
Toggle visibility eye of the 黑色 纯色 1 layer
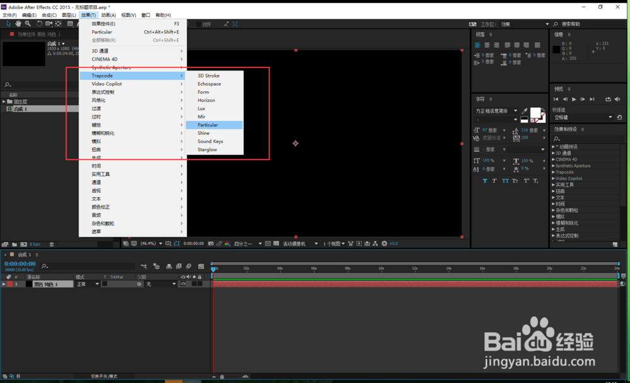(183, 284)
